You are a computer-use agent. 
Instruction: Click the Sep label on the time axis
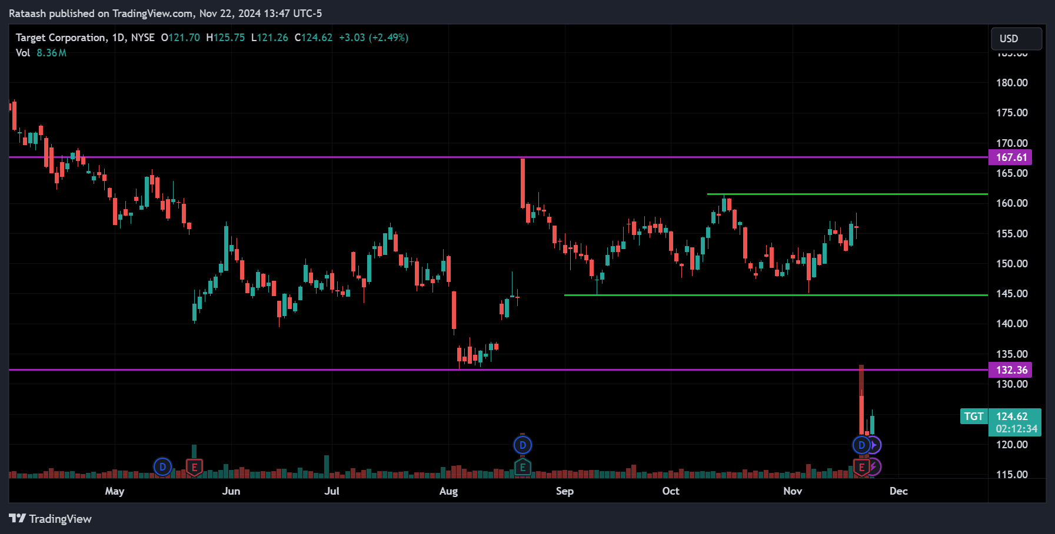click(x=565, y=491)
